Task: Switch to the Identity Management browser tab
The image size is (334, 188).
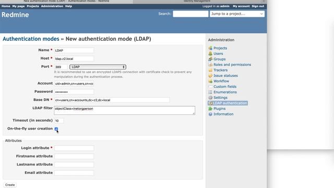Action: (197, 1)
